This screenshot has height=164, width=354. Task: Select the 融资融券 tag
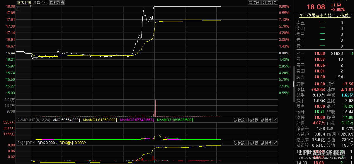click(x=270, y=3)
